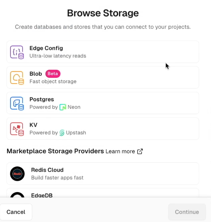Click the red KV storage icon
Image resolution: width=211 pixels, height=222 pixels.
click(x=17, y=129)
